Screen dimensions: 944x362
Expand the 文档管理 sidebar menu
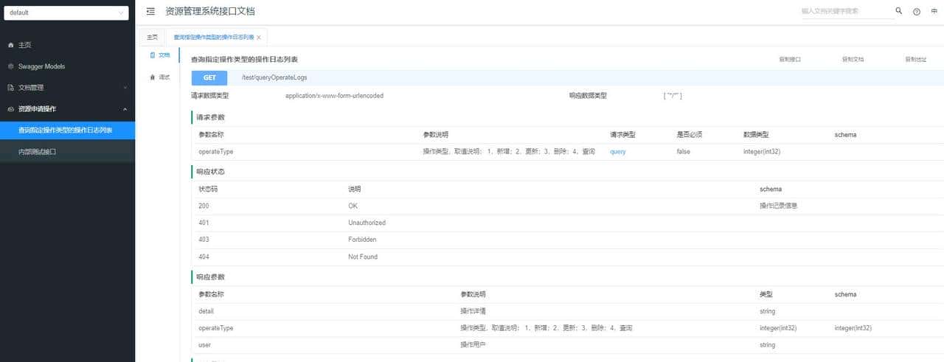[67, 88]
